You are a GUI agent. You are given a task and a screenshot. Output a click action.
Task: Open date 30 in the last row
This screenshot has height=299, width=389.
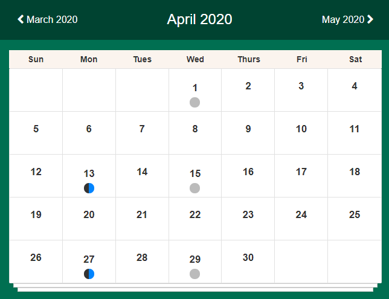pos(248,257)
